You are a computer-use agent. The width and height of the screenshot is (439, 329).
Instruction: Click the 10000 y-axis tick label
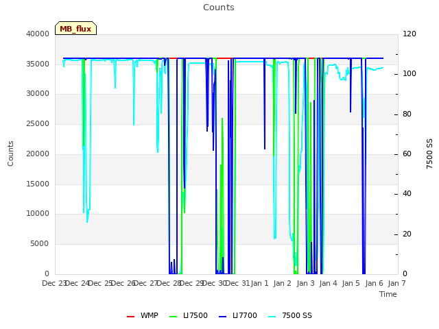(38, 213)
